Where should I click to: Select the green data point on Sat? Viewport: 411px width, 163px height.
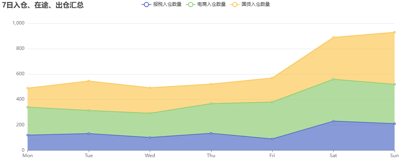tap(334, 79)
